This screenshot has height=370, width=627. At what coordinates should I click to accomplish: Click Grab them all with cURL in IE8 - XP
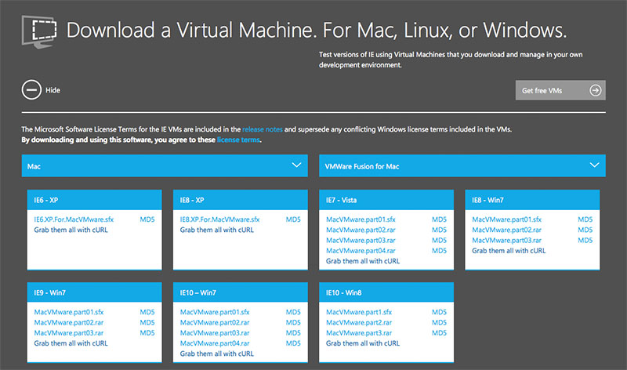click(217, 230)
